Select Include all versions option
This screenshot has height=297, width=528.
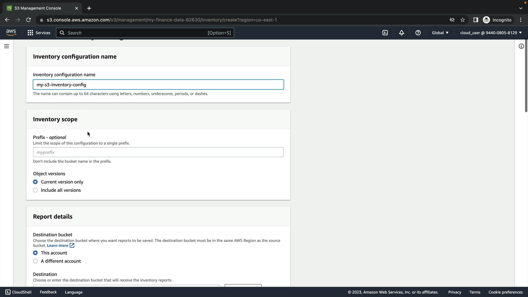click(x=35, y=190)
